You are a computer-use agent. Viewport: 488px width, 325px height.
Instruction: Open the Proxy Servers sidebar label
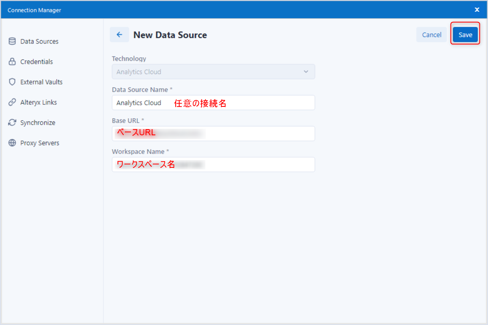pyautogui.click(x=40, y=143)
